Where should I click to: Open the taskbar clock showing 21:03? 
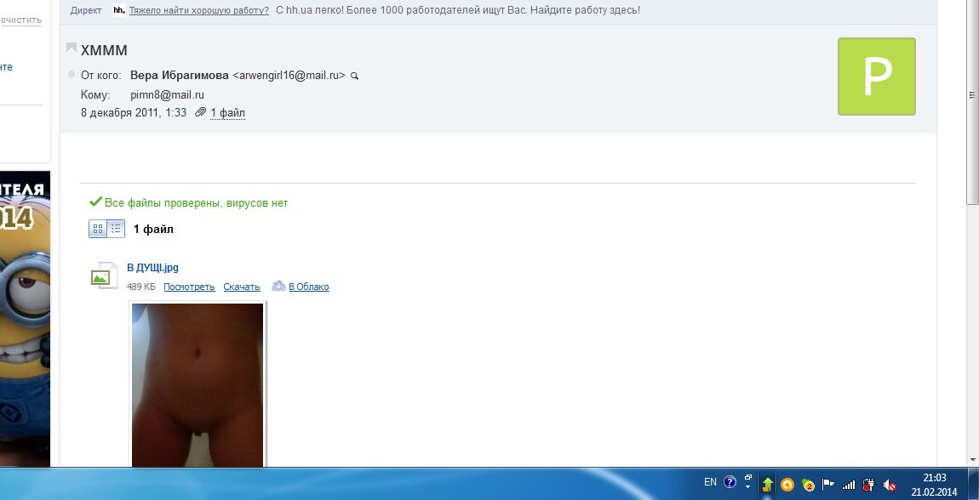[x=934, y=485]
